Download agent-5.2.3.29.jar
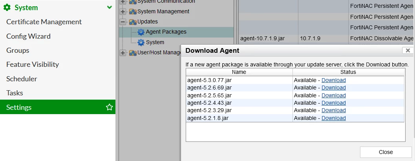 tap(333, 111)
